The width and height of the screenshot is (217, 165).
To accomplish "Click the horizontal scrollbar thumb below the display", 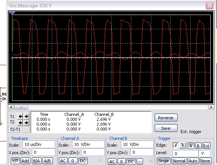I will pyautogui.click(x=21, y=107).
